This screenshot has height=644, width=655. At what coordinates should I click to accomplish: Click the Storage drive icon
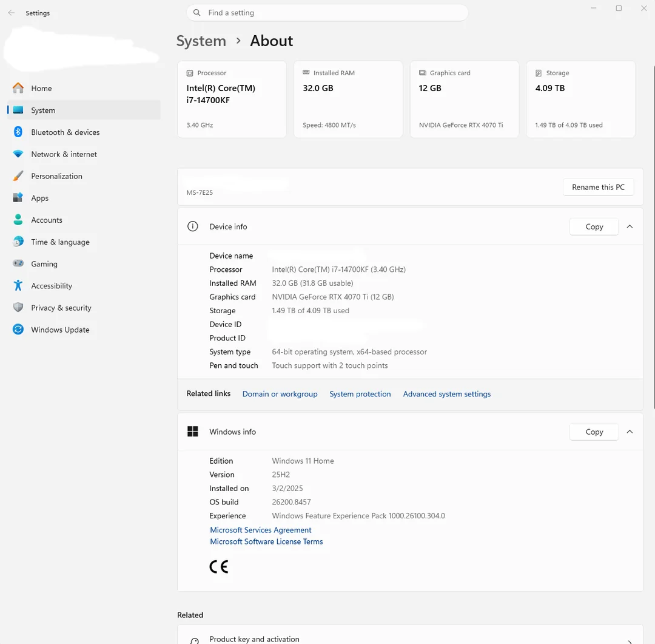click(x=539, y=73)
